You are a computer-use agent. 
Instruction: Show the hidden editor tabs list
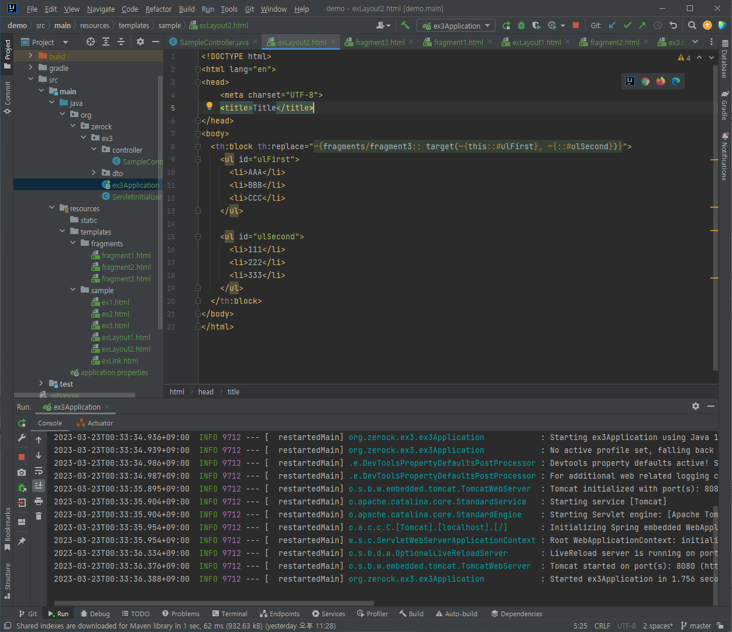click(x=696, y=42)
